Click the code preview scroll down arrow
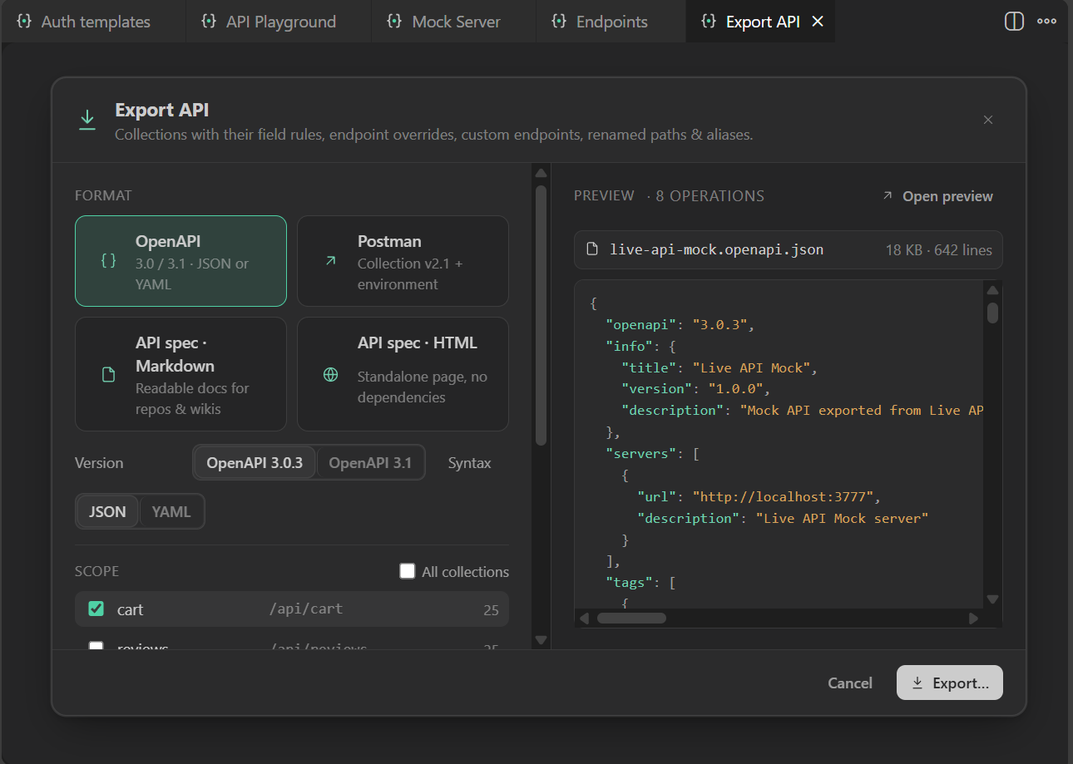Viewport: 1073px width, 764px height. click(x=992, y=599)
